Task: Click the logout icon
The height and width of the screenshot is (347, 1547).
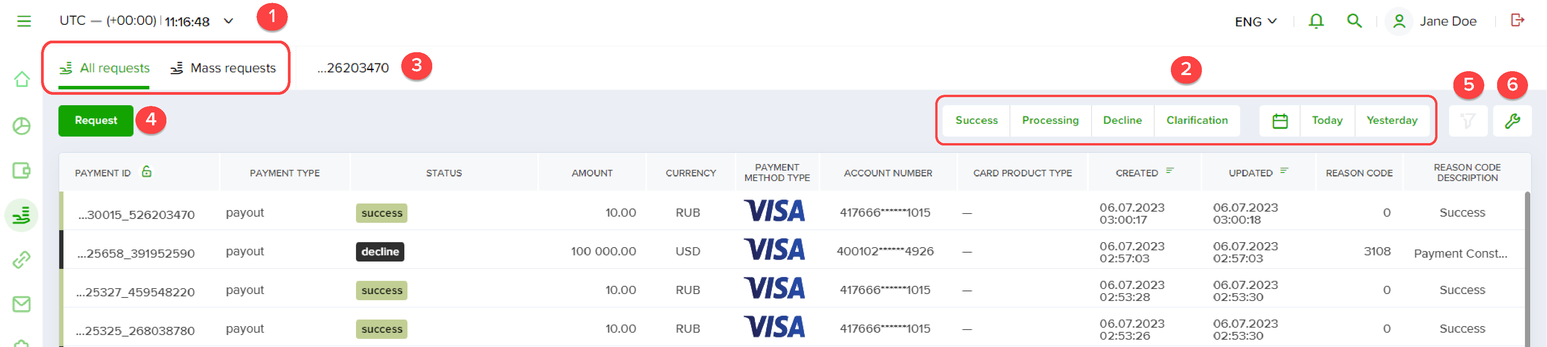Action: click(x=1517, y=21)
